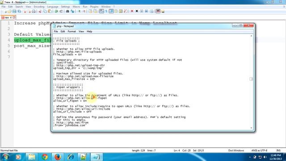Click the Close All toolbar icon

29,11
